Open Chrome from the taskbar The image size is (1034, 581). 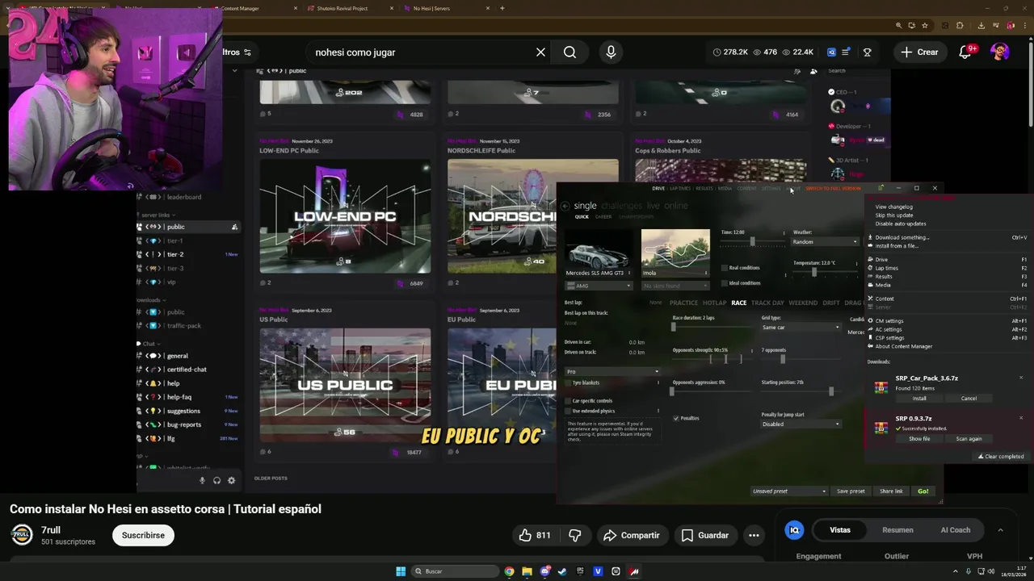coord(509,571)
